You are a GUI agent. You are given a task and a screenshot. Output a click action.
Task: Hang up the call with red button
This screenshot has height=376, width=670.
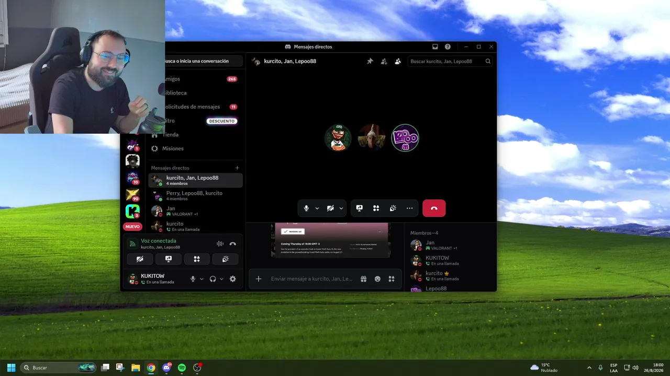point(434,208)
